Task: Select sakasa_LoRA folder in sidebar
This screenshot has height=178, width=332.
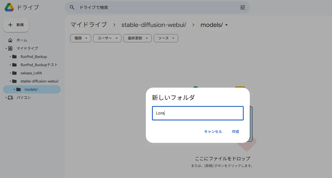Action: (x=32, y=73)
